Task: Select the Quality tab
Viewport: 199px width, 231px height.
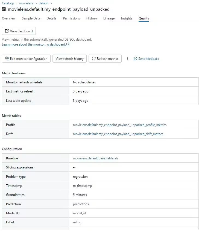Action: click(144, 18)
